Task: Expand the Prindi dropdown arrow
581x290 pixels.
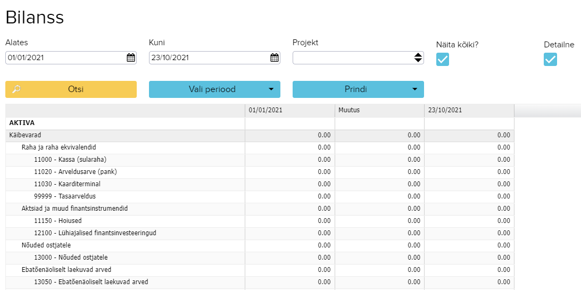Action: point(414,89)
